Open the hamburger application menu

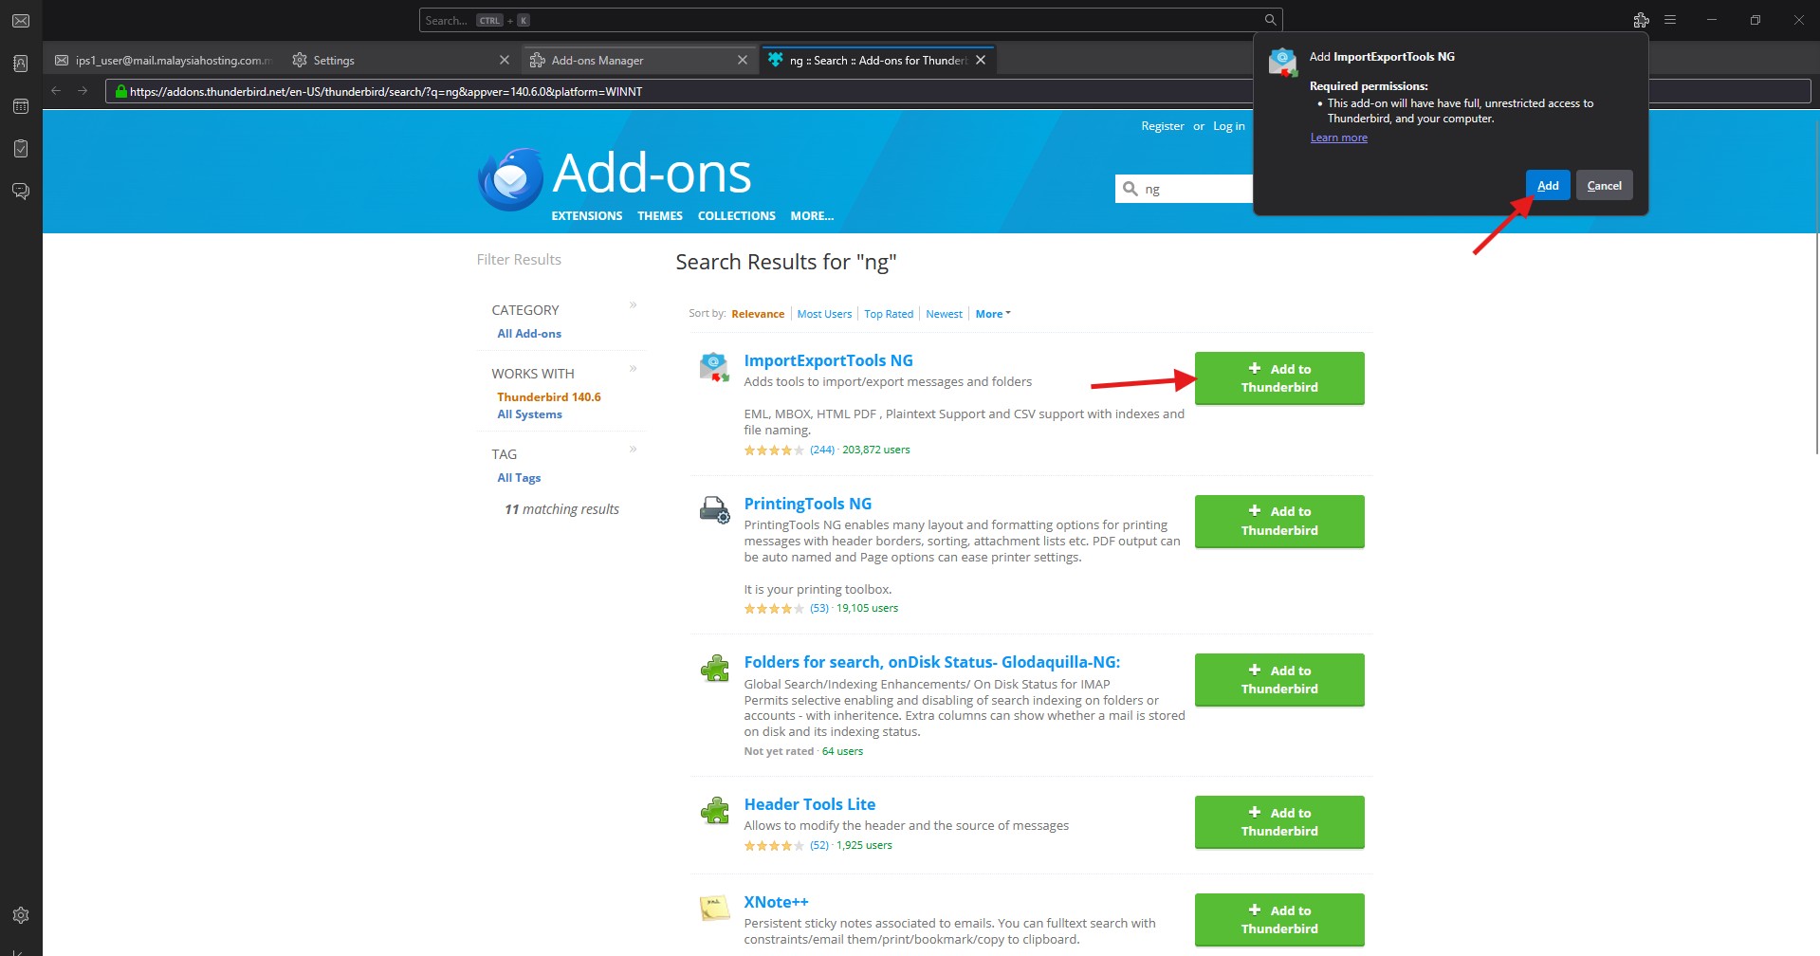[x=1670, y=20]
